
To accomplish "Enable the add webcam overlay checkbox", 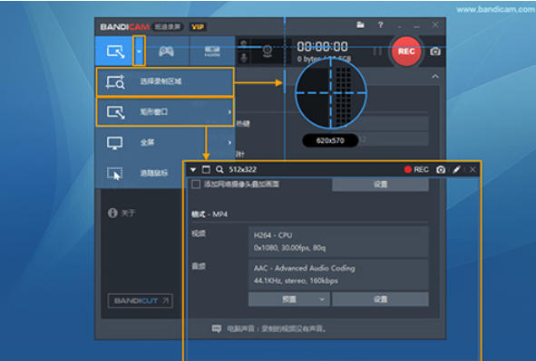I will 196,185.
